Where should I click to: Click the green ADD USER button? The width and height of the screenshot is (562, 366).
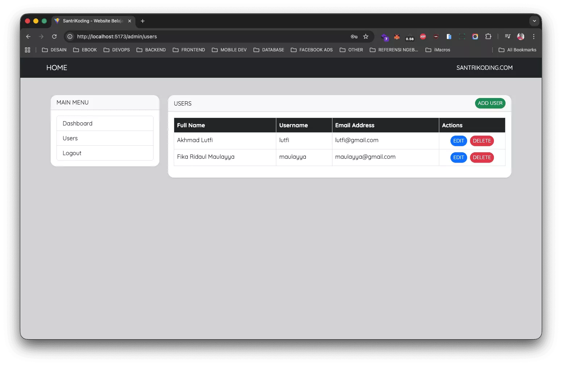coord(490,103)
